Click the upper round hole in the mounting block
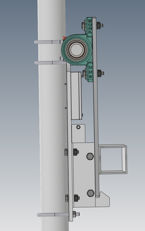Image resolution: width=145 pixels, height=231 pixels. pos(90,156)
